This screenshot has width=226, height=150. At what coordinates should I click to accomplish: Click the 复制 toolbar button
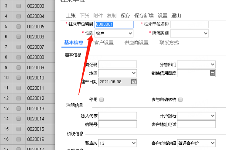click(x=112, y=16)
